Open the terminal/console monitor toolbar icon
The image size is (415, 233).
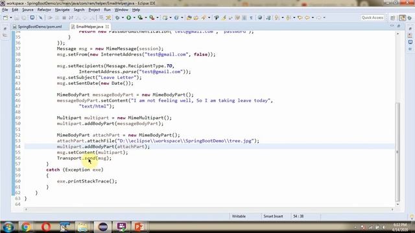coord(32,17)
